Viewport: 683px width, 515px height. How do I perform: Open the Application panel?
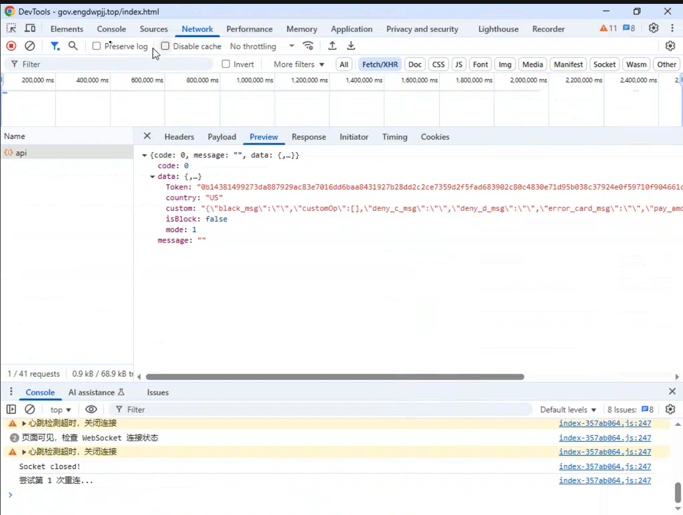[x=351, y=29]
